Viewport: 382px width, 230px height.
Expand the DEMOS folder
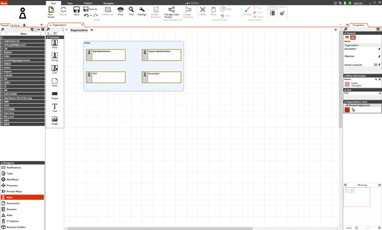(x=2, y=52)
